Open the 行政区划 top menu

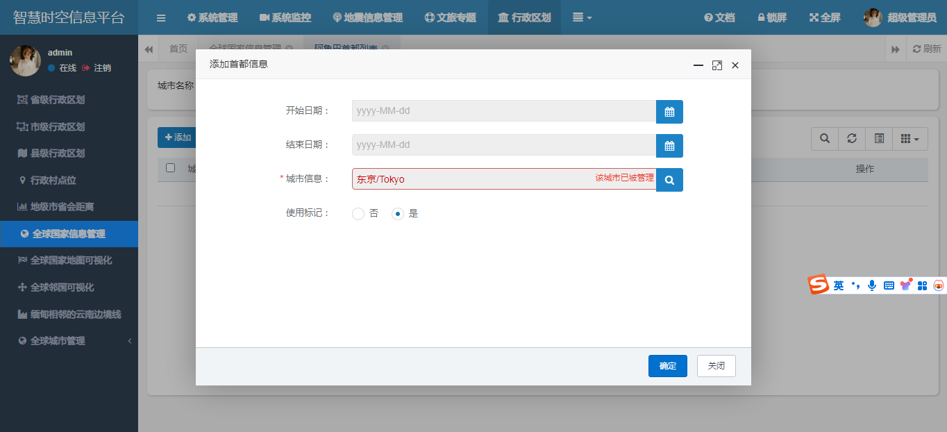pyautogui.click(x=524, y=17)
